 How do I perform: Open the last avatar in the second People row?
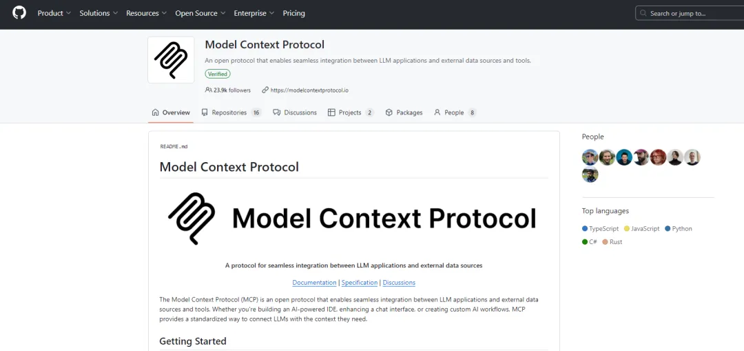pyautogui.click(x=590, y=175)
